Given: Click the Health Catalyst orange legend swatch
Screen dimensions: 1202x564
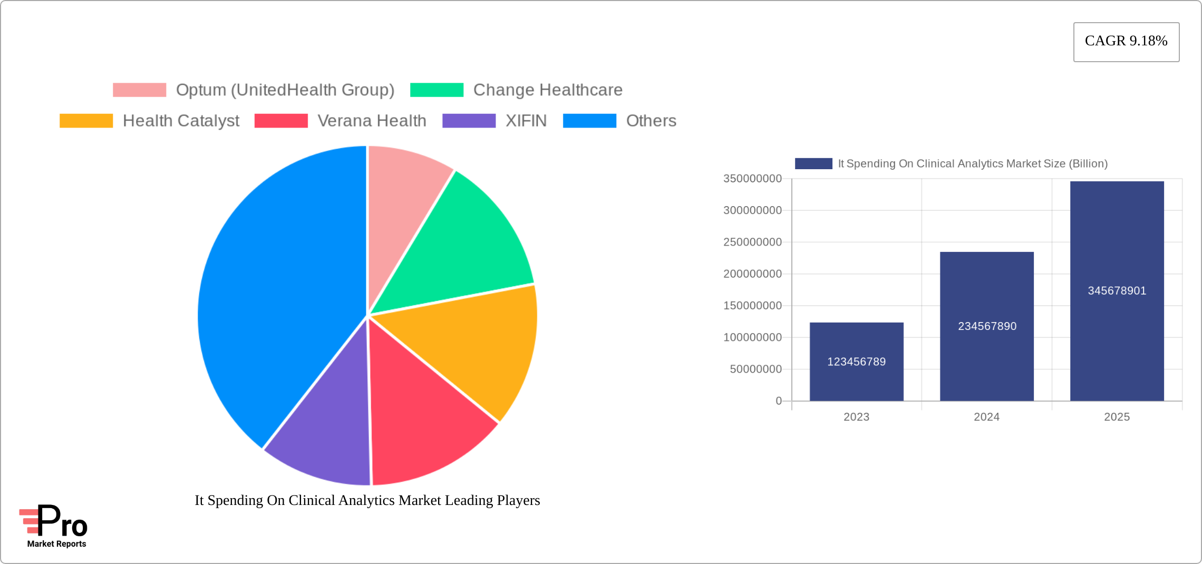Looking at the screenshot, I should 86,121.
